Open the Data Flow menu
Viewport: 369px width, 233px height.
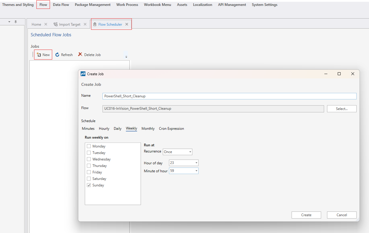click(x=61, y=5)
